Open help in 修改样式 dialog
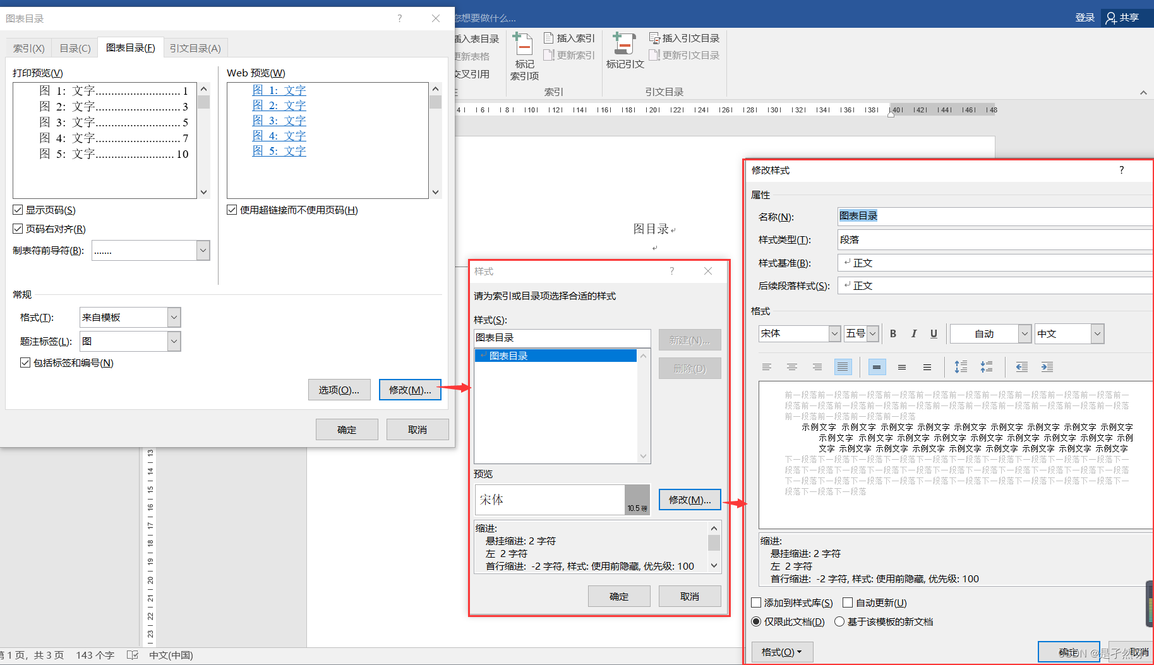This screenshot has width=1154, height=665. point(1122,170)
